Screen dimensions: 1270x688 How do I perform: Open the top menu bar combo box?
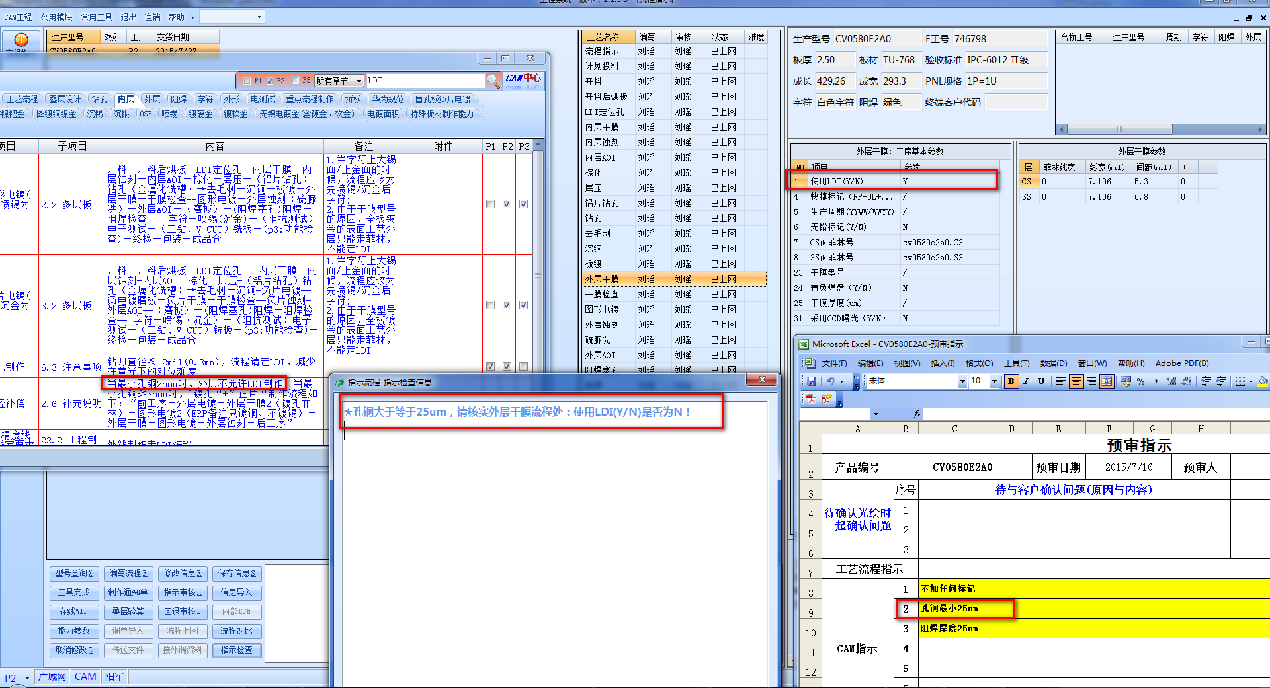click(232, 17)
